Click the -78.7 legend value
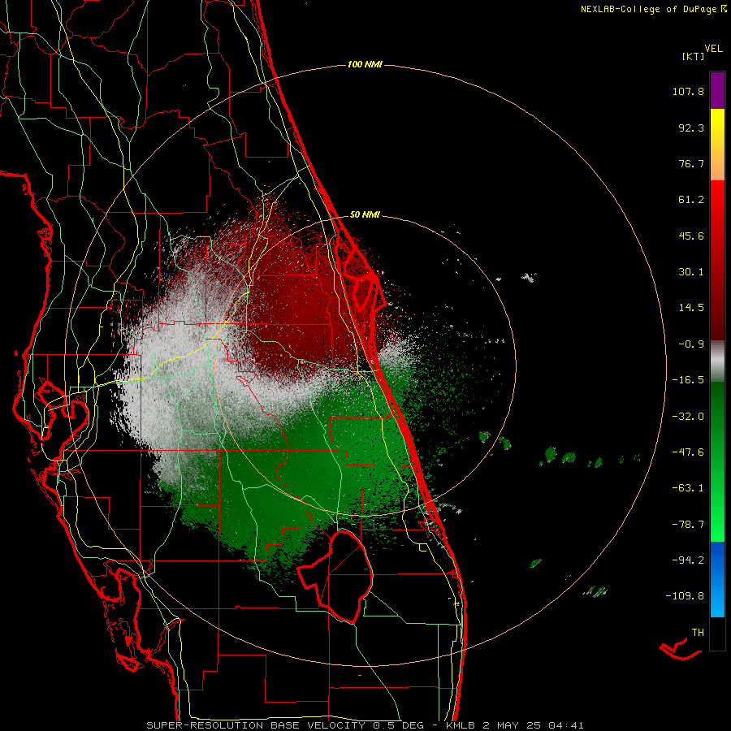 click(688, 525)
